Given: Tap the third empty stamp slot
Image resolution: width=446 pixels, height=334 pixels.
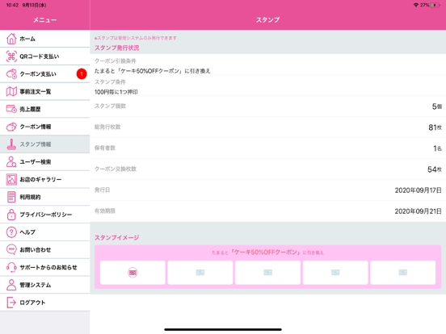Looking at the screenshot, I should (267, 273).
